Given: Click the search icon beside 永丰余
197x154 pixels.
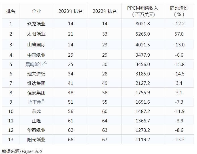Looking at the screenshot, I should pos(43,101).
